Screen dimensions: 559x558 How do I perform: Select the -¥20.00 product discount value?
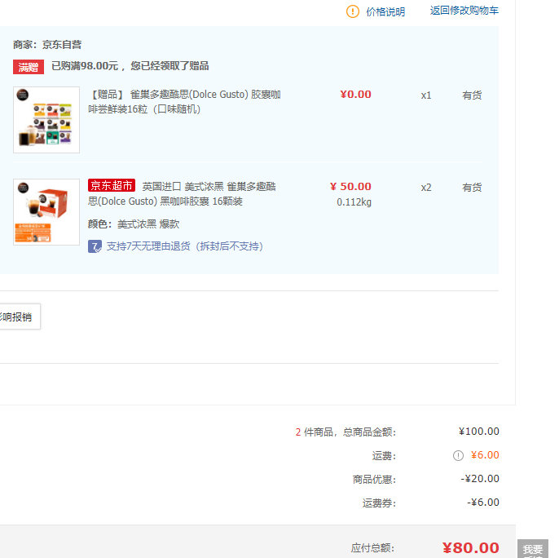(480, 479)
